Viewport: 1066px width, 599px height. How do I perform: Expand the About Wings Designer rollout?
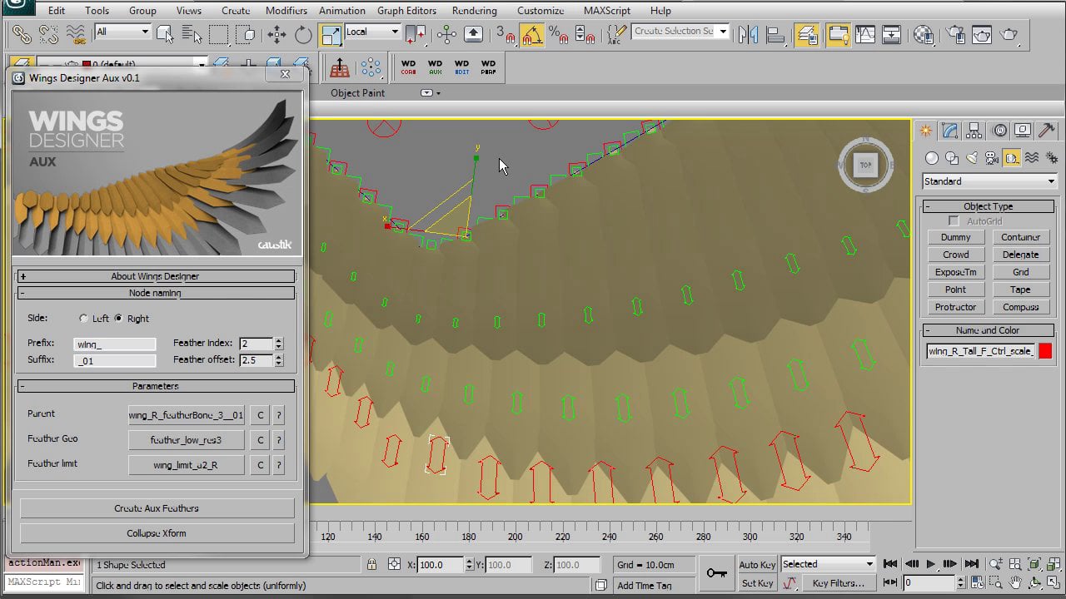[x=155, y=276]
